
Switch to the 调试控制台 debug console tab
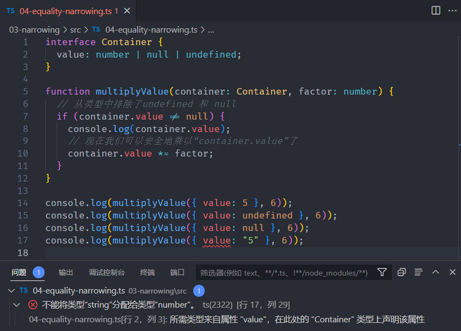tap(107, 272)
